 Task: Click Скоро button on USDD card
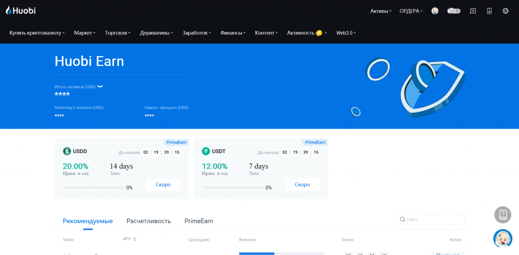click(163, 185)
